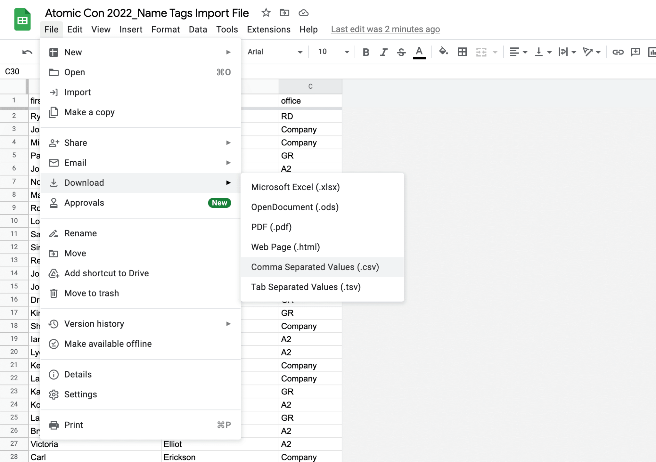Insert a comment from the toolbar

635,52
